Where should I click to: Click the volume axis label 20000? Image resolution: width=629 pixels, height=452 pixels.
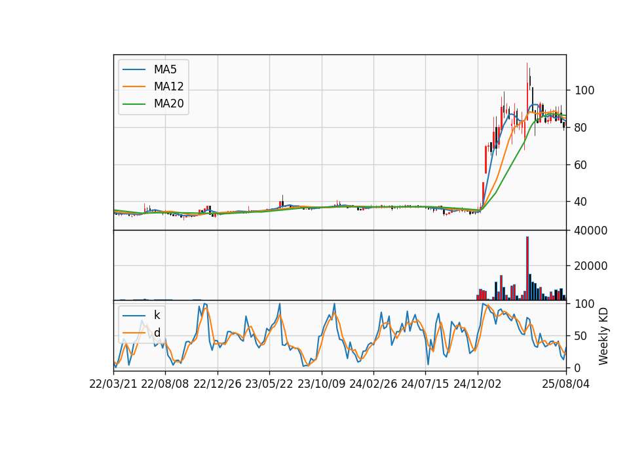[591, 266]
